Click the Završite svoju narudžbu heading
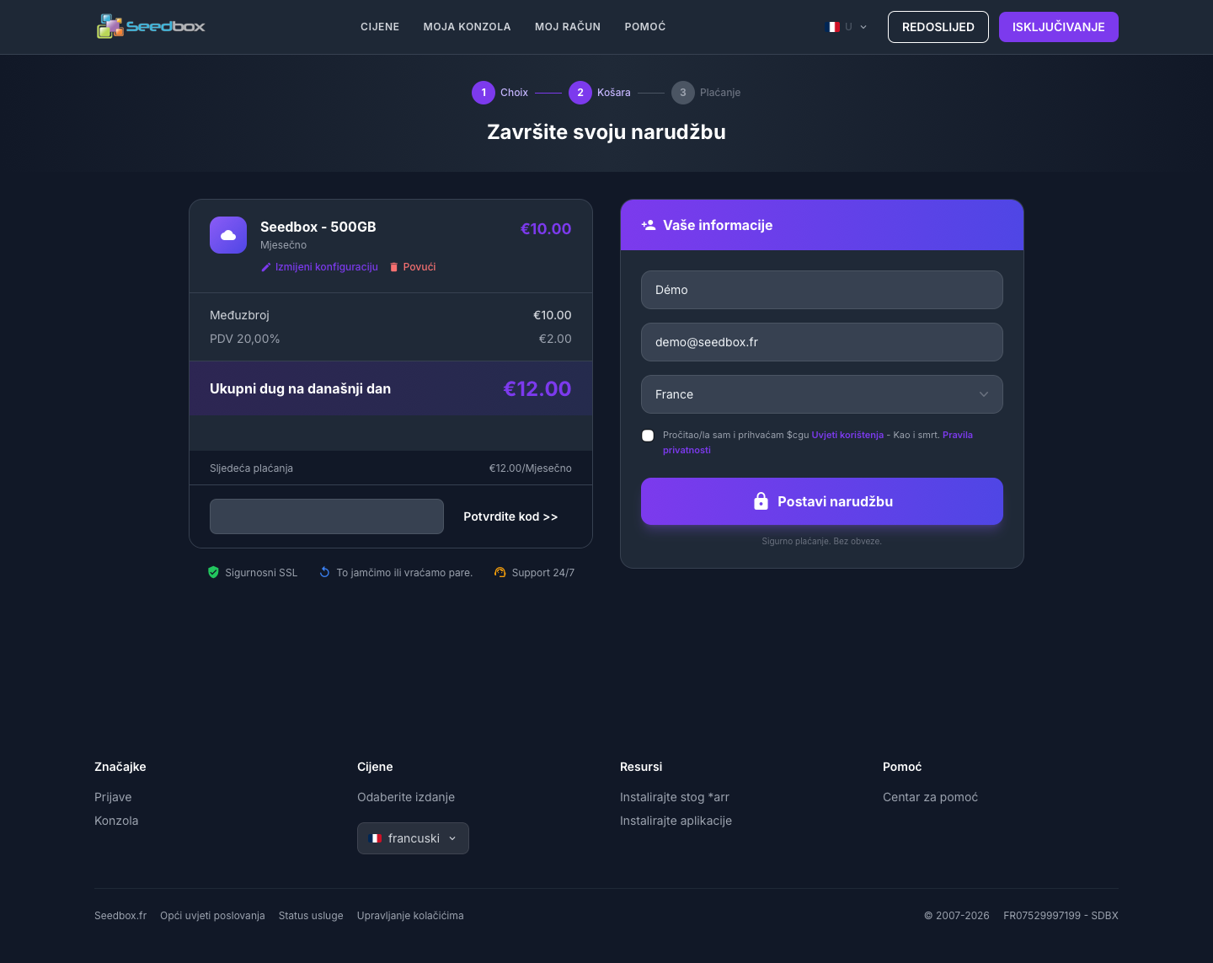Viewport: 1213px width, 963px height. (606, 132)
